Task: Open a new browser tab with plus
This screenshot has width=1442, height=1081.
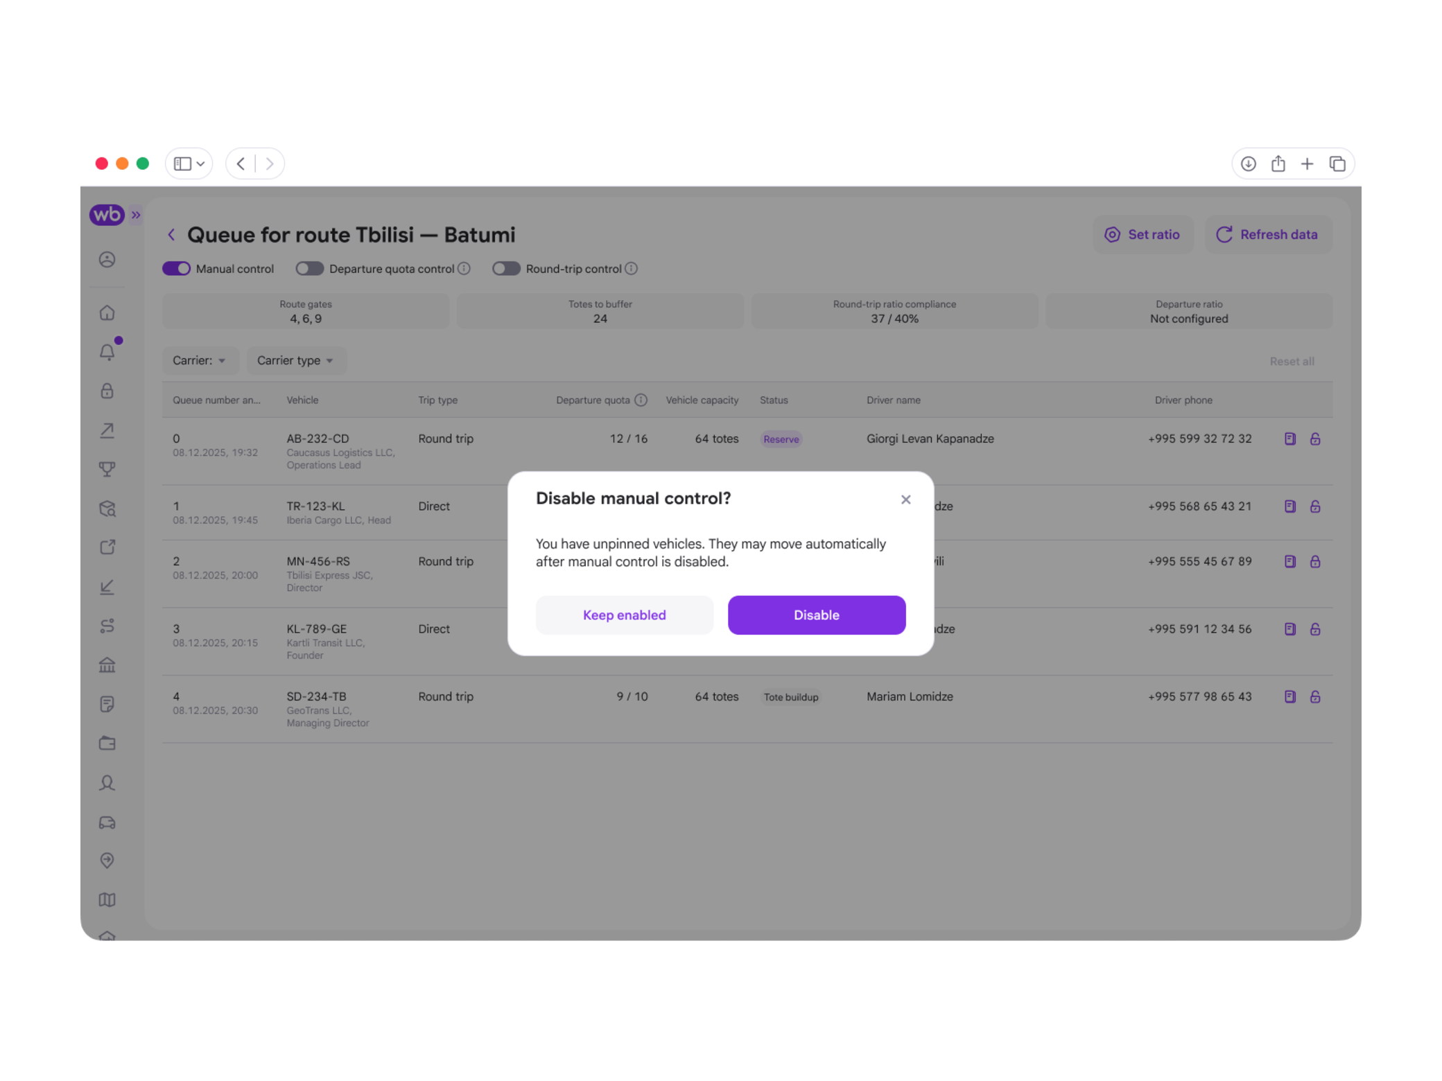Action: pos(1307,164)
